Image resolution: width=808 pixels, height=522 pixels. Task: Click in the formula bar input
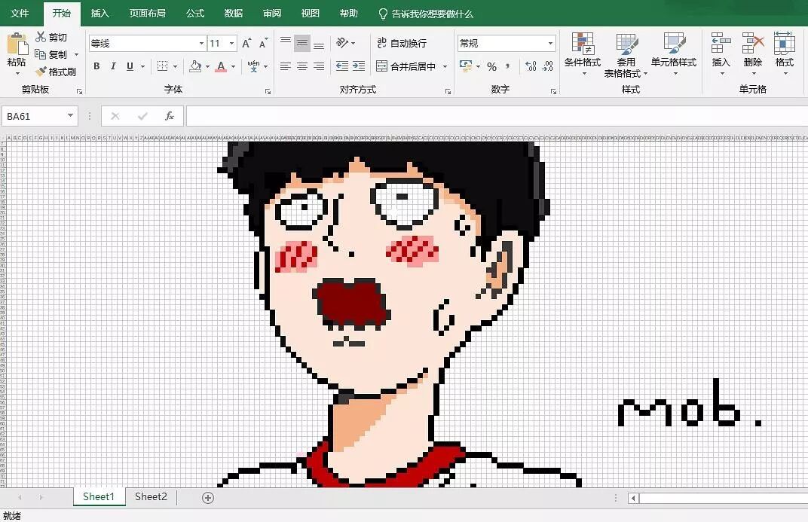click(497, 116)
